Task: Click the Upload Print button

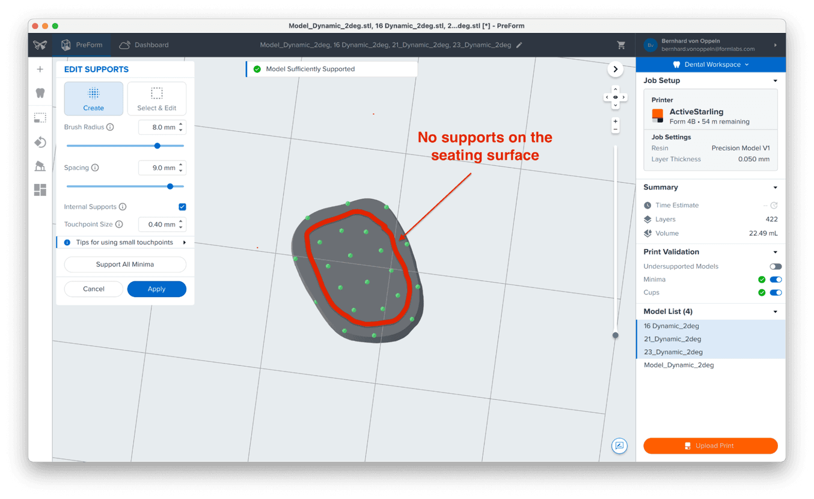Action: (x=711, y=446)
